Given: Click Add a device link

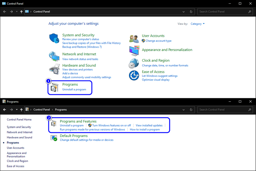Looking at the screenshot, I should [70, 73].
